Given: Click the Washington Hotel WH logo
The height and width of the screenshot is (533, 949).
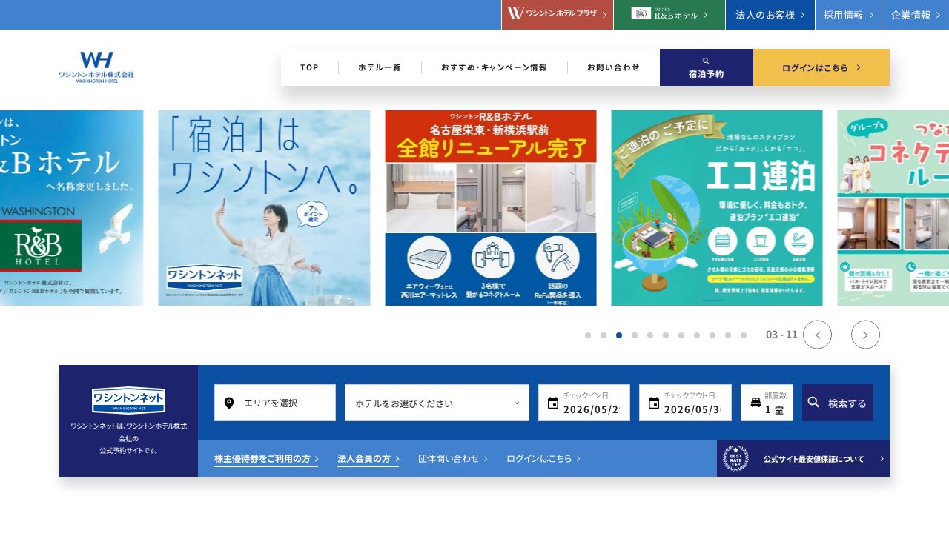Looking at the screenshot, I should coord(96,67).
